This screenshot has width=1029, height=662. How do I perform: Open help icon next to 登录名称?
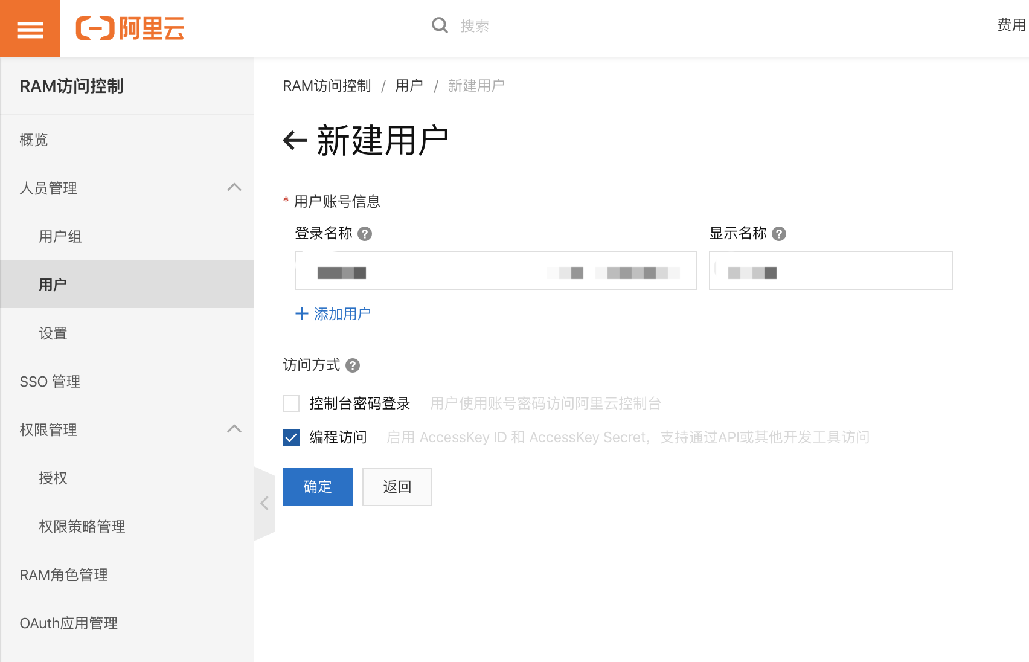click(365, 234)
